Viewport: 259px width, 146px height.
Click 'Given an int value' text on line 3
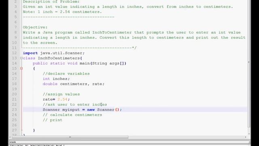(x=45, y=6)
